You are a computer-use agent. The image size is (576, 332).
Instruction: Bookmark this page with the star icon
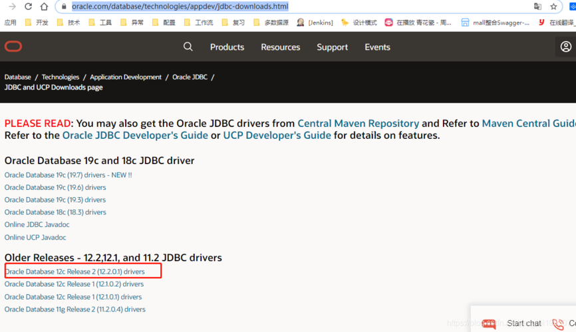(x=553, y=7)
